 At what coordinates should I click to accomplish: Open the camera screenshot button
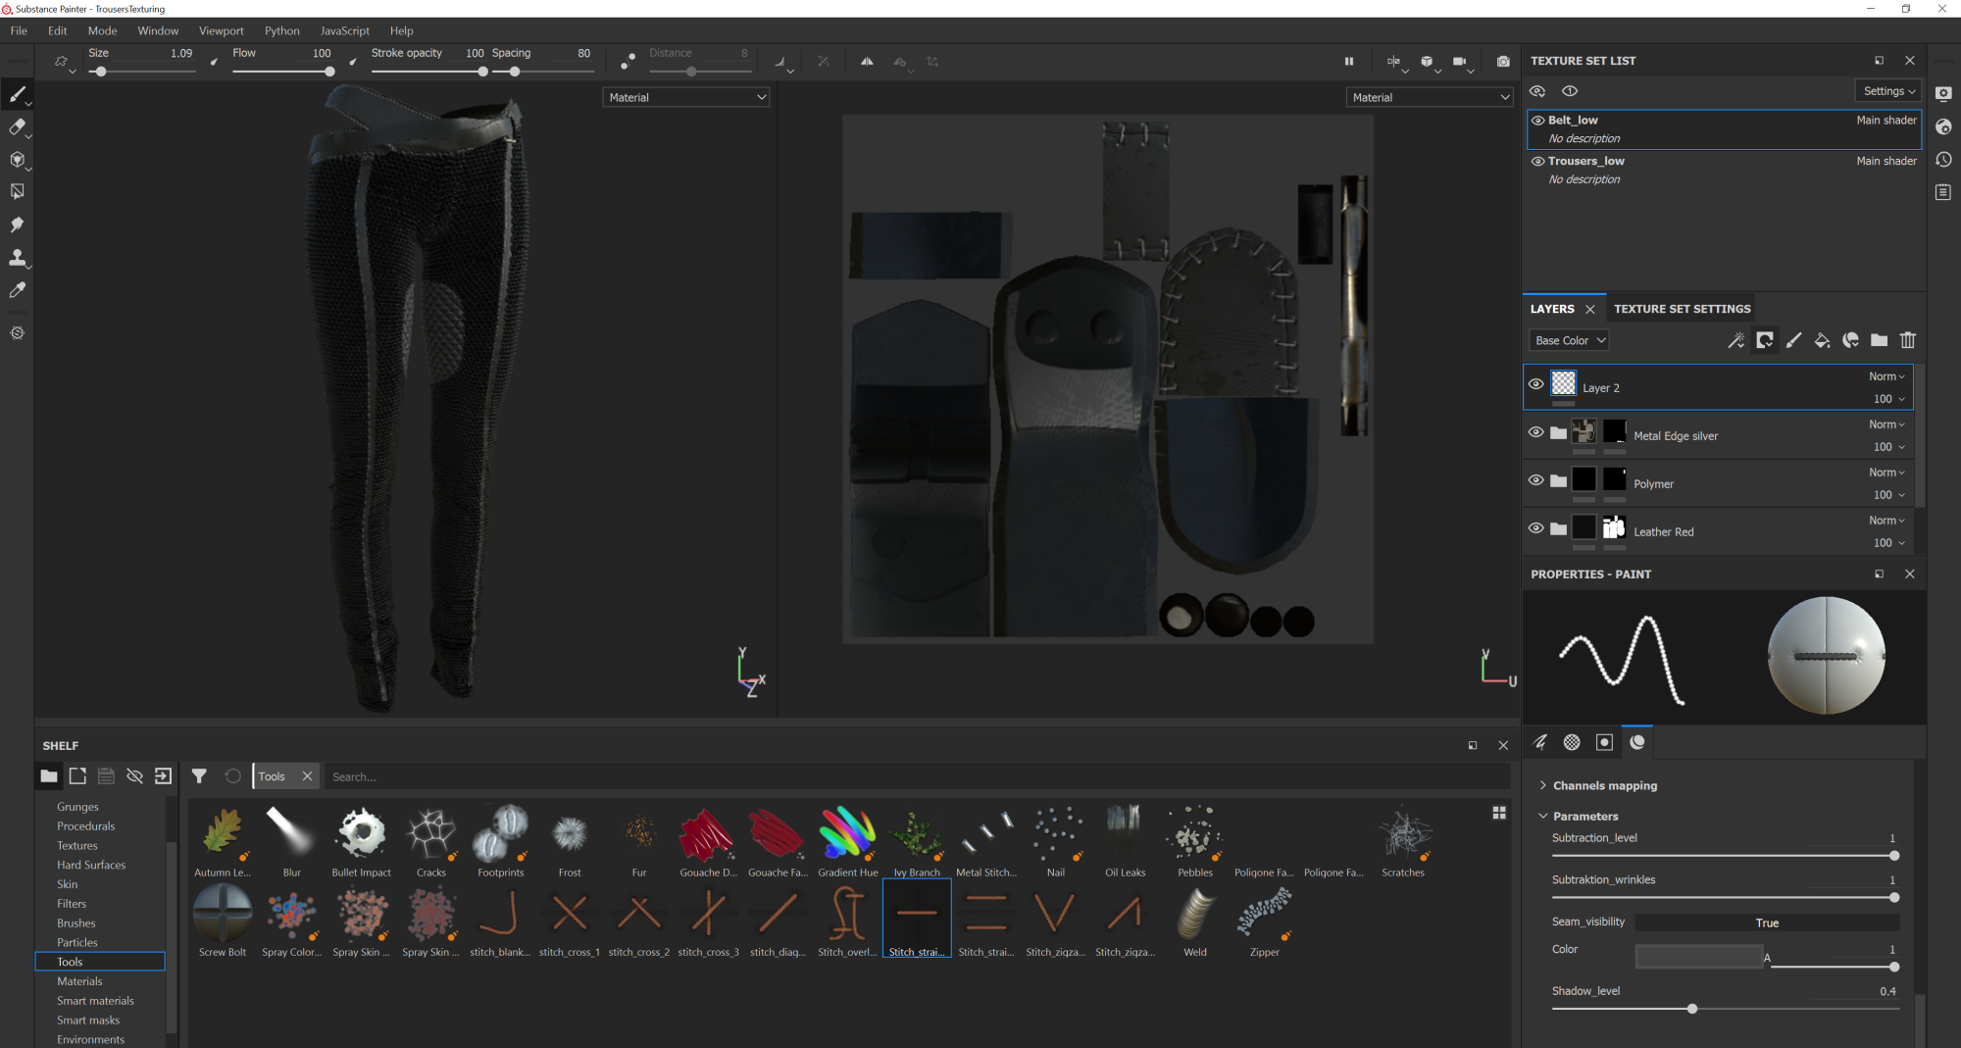click(x=1503, y=61)
